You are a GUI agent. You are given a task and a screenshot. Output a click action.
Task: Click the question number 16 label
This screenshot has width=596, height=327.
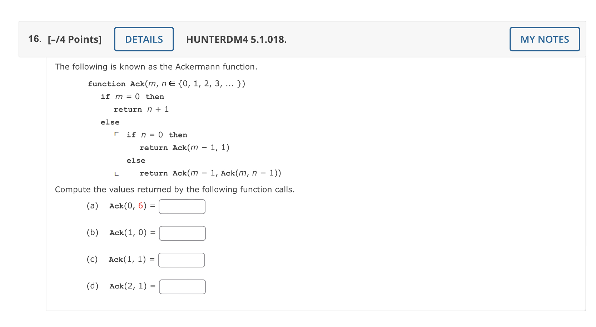pyautogui.click(x=34, y=39)
